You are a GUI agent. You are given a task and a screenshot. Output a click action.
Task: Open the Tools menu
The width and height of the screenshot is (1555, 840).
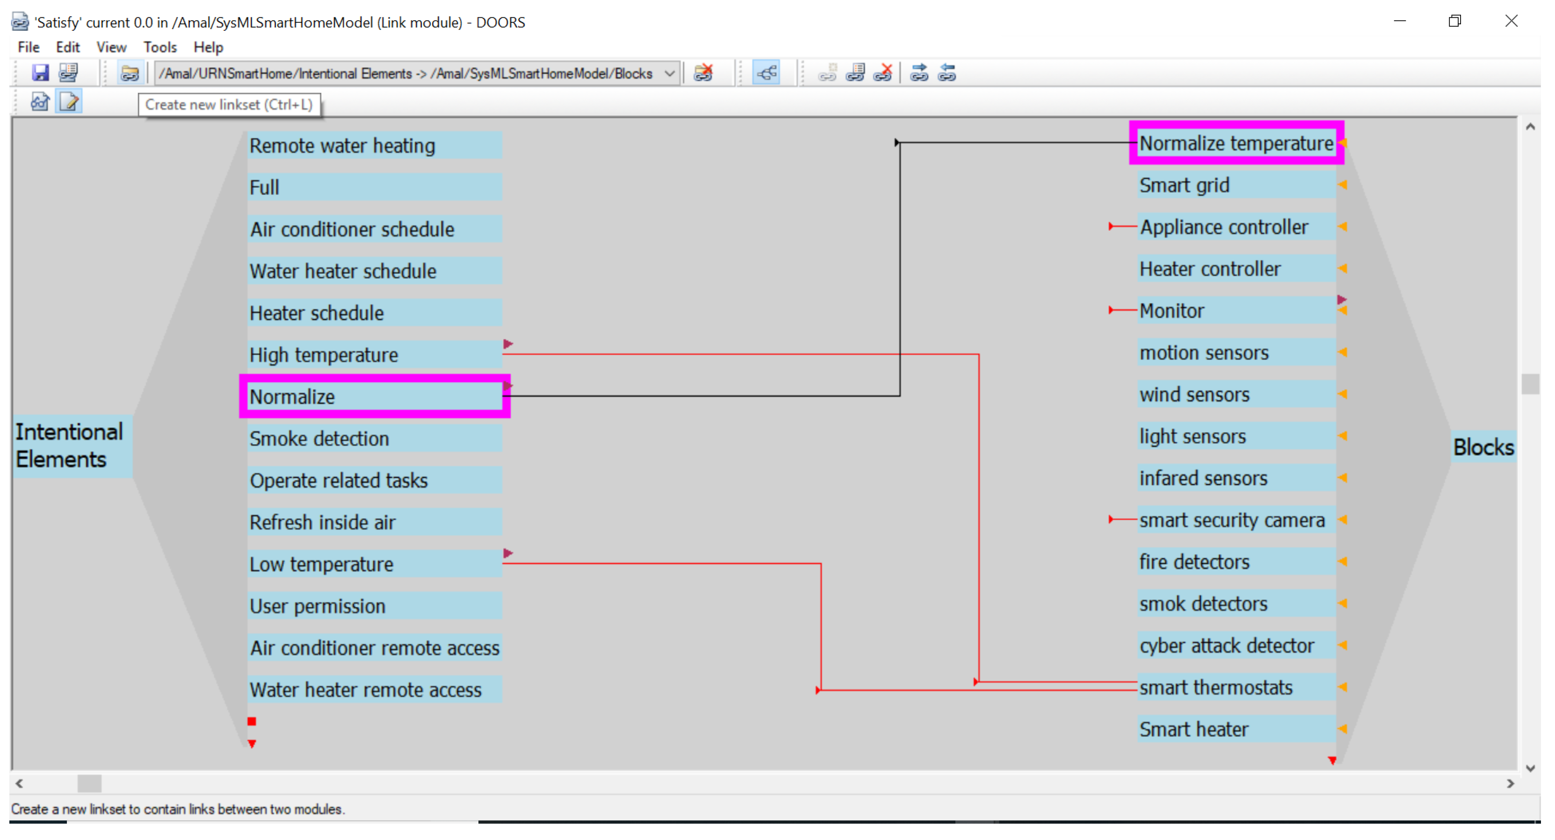click(160, 47)
